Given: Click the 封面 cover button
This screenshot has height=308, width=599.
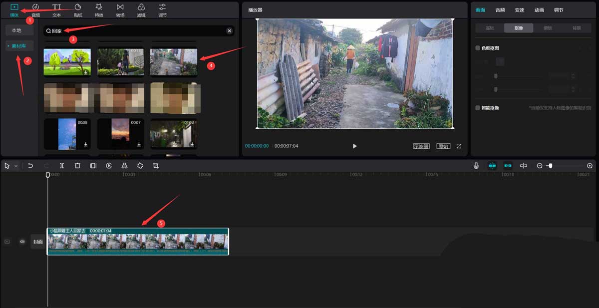Looking at the screenshot, I should 39,242.
